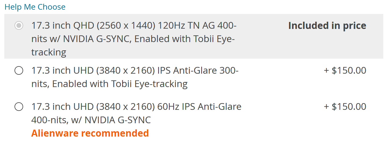Open the Help Me Choose link
390x150 pixels.
pos(35,7)
